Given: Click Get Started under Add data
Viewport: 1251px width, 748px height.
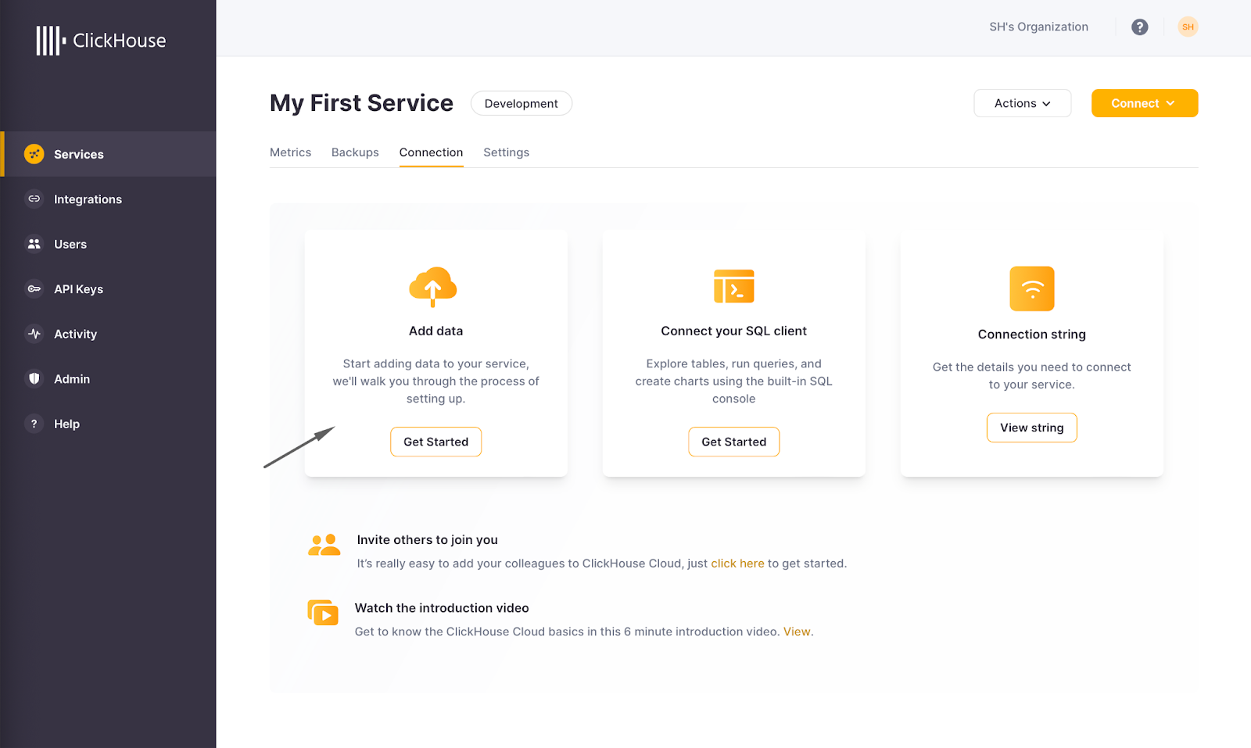Looking at the screenshot, I should 436,442.
